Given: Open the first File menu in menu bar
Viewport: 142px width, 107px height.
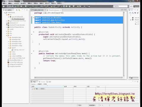Looking at the screenshot, I should coord(5,3).
